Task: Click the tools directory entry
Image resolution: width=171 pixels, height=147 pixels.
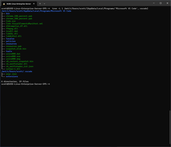Action: pos(9,51)
